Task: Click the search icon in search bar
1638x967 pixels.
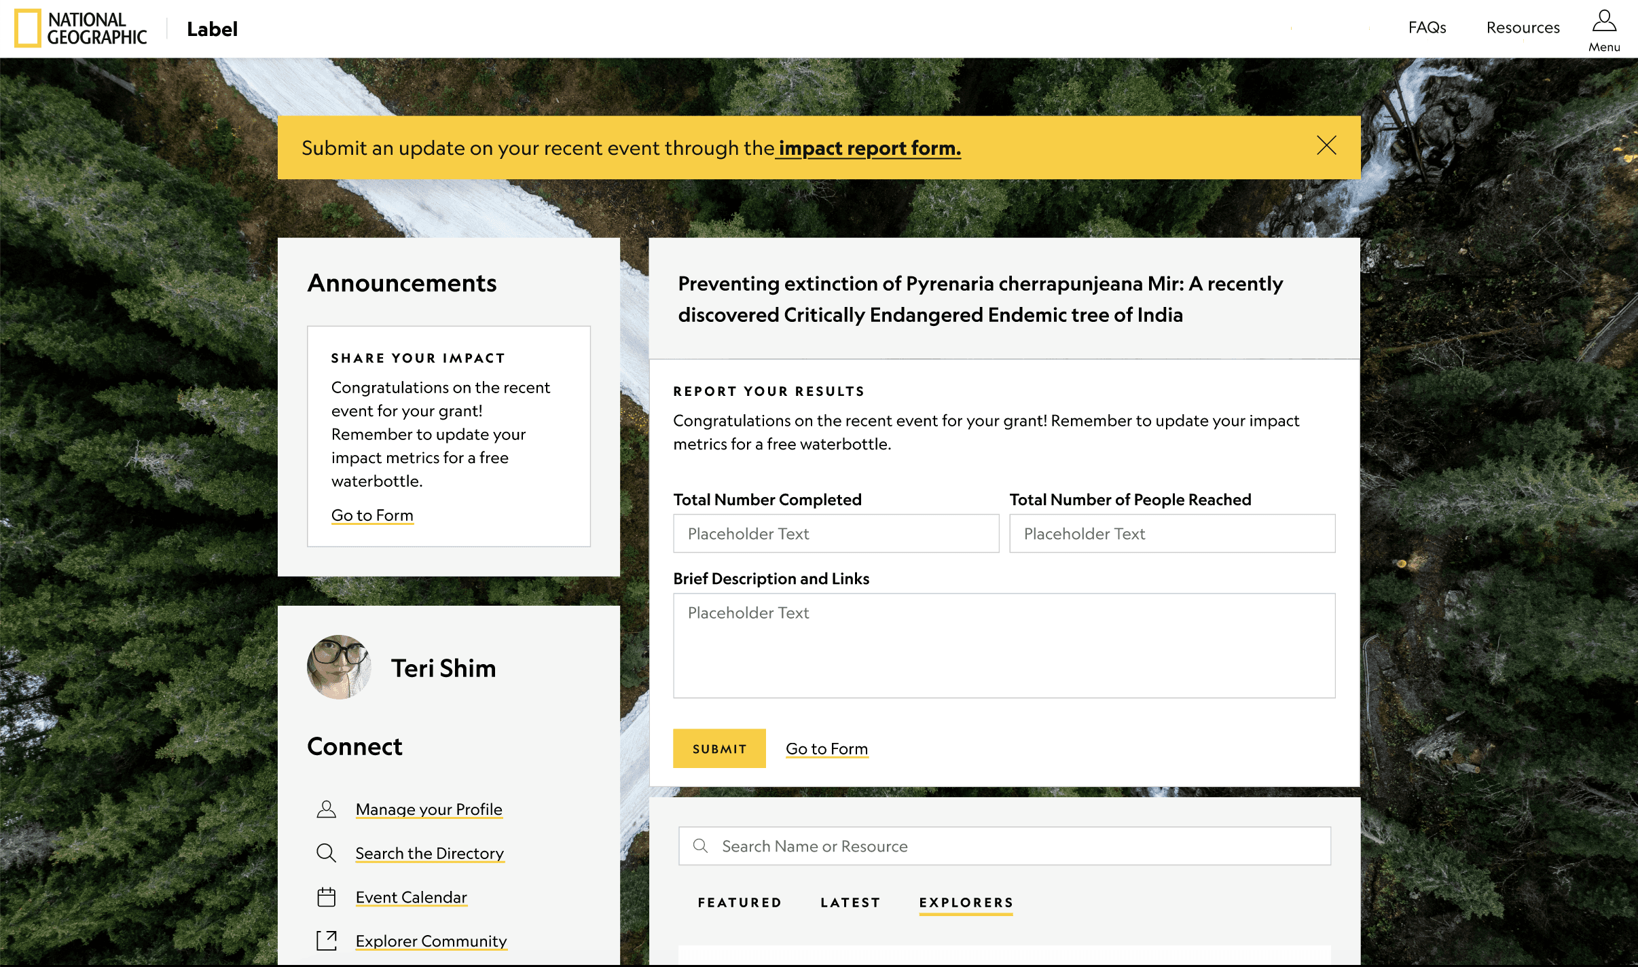Action: [x=700, y=846]
